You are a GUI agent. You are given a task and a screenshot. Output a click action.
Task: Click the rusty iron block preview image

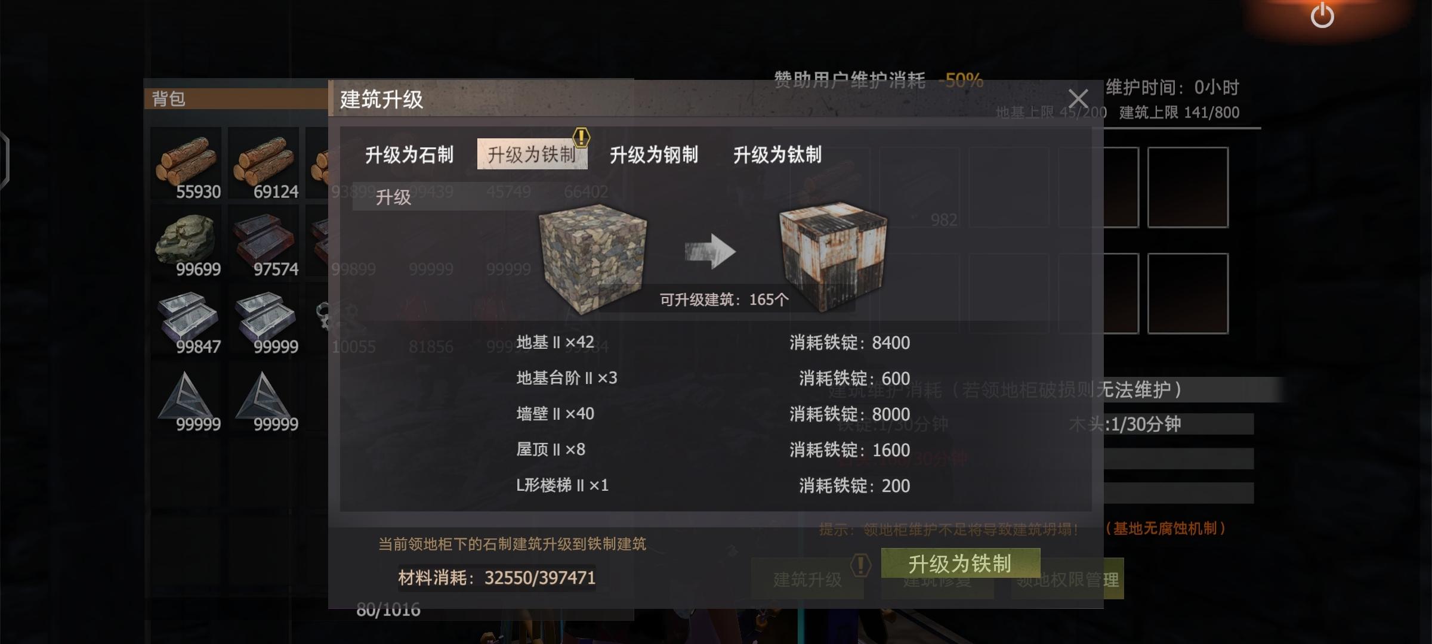(833, 256)
